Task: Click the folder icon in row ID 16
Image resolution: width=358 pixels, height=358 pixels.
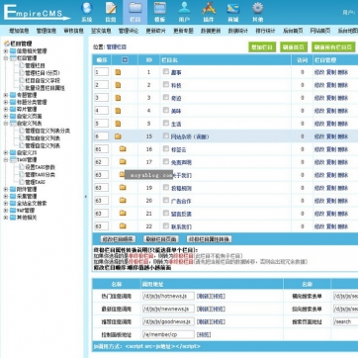Action: (123, 149)
